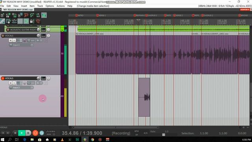This screenshot has height=142, width=252.
Task: Open routing on ACOUSTIC GUITAR RIGHT track
Action: [43, 30]
